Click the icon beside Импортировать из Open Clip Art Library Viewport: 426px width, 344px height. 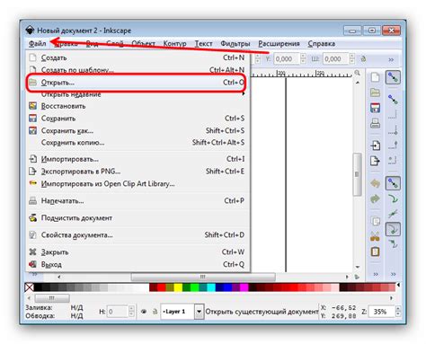[32, 183]
